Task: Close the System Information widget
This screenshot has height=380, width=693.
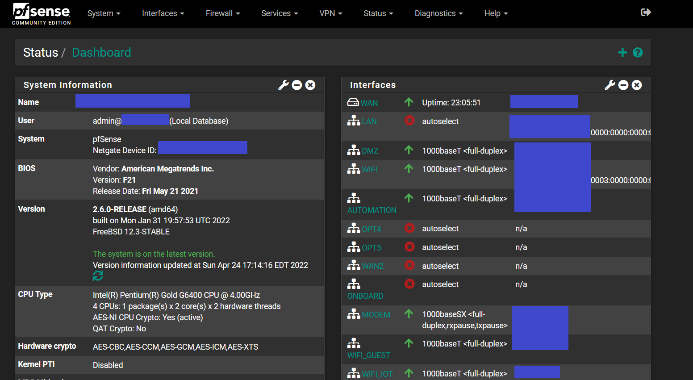Action: pyautogui.click(x=310, y=85)
